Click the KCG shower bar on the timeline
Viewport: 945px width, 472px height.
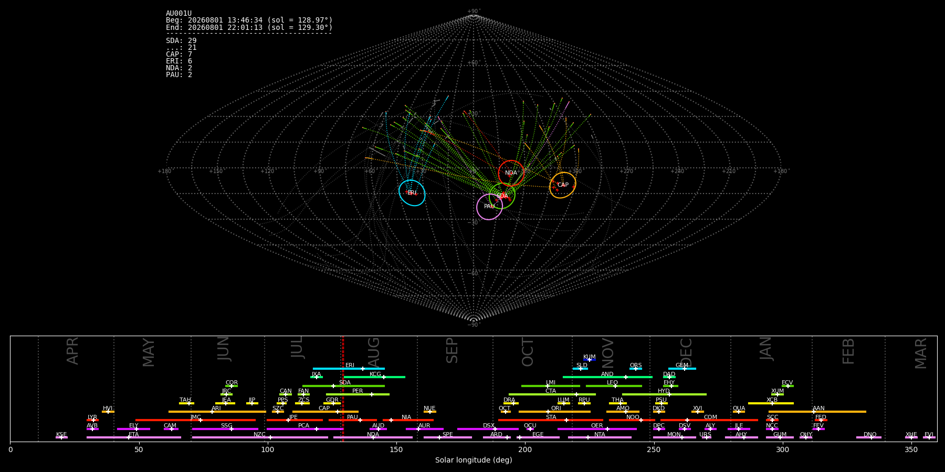(x=374, y=377)
